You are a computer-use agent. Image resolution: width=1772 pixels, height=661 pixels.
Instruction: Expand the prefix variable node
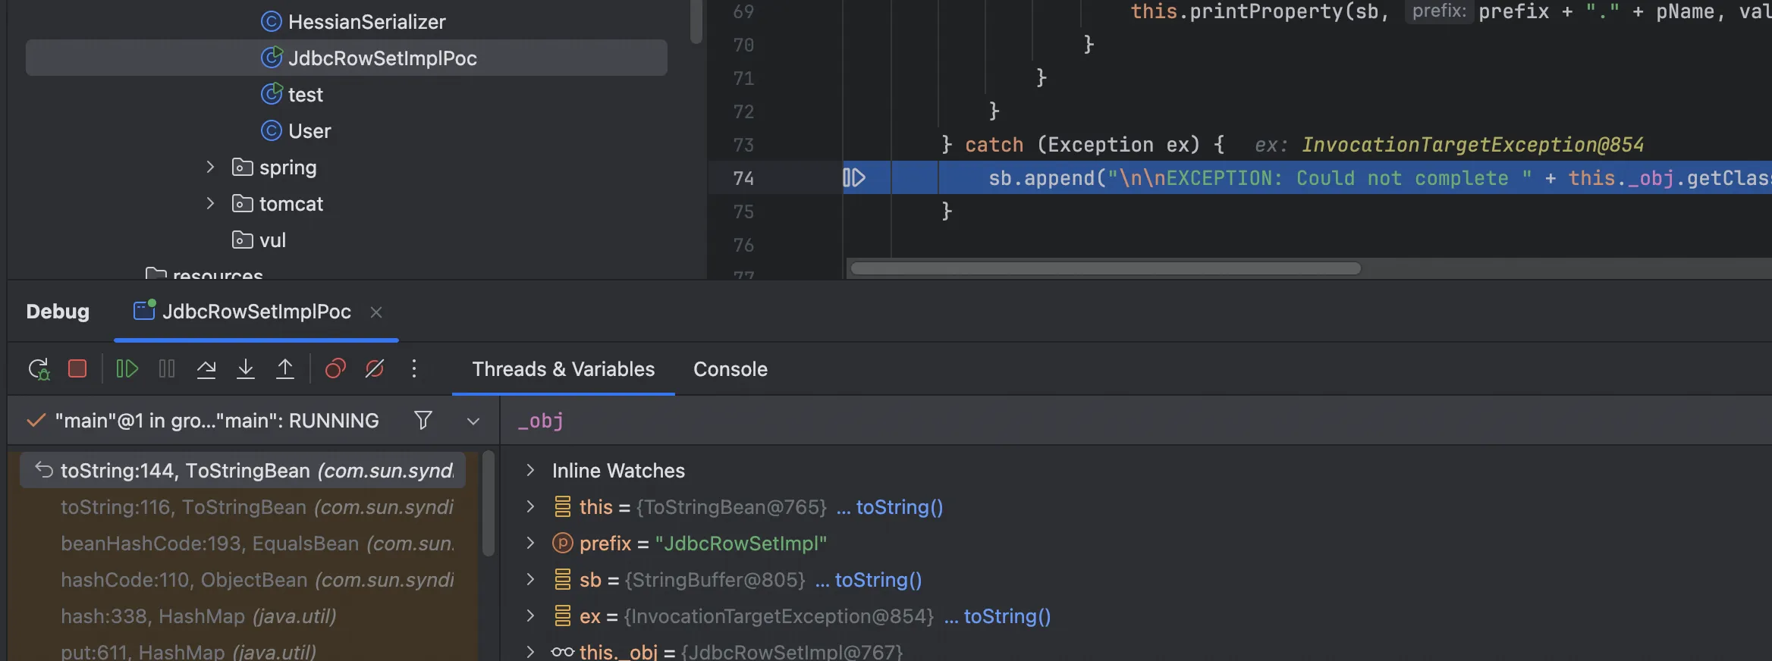pyautogui.click(x=530, y=543)
